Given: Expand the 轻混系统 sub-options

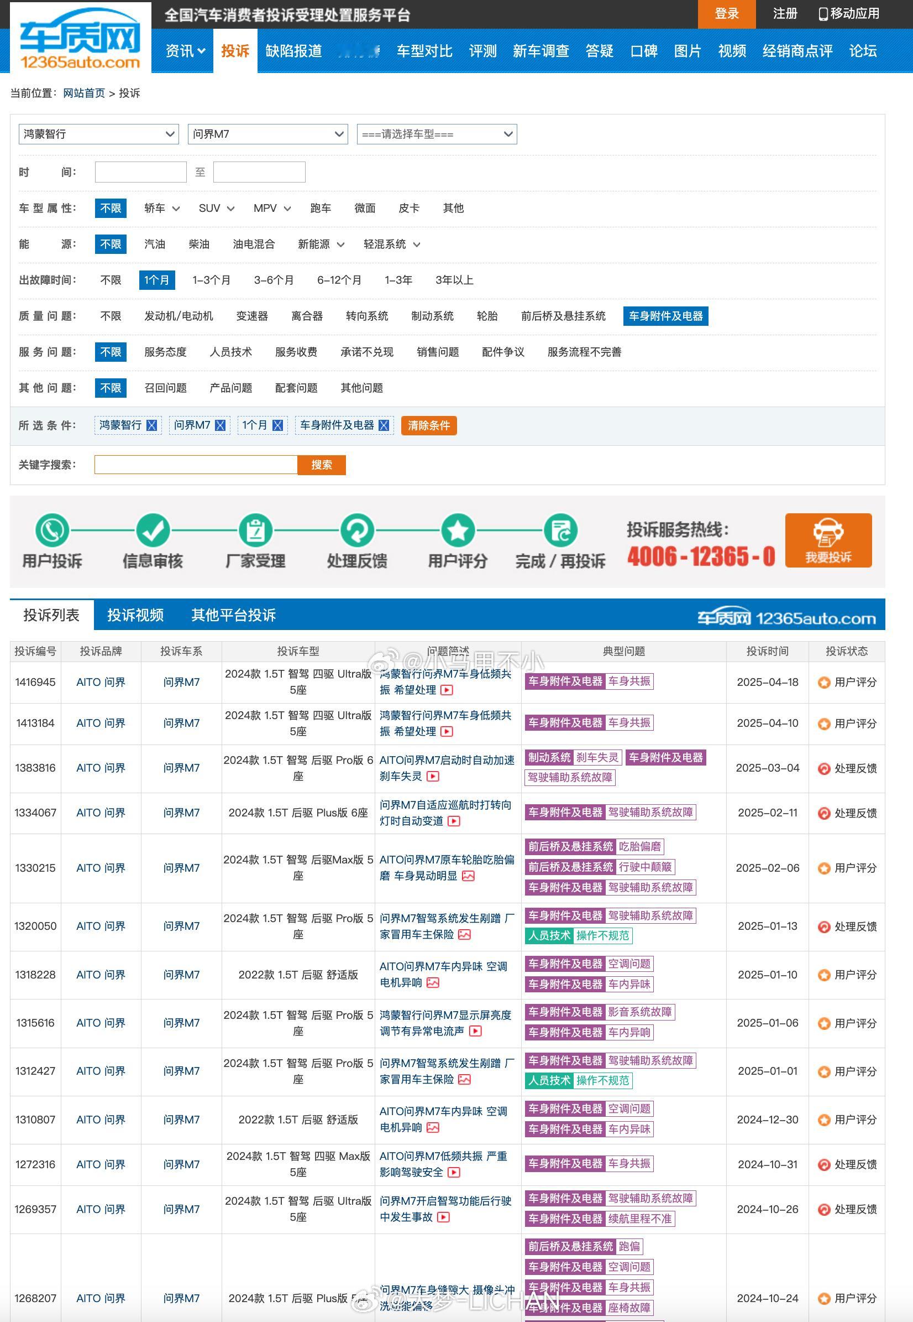Looking at the screenshot, I should point(417,244).
